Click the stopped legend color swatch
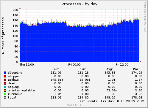The height and width of the screenshot is (108, 148). pos(5,76)
